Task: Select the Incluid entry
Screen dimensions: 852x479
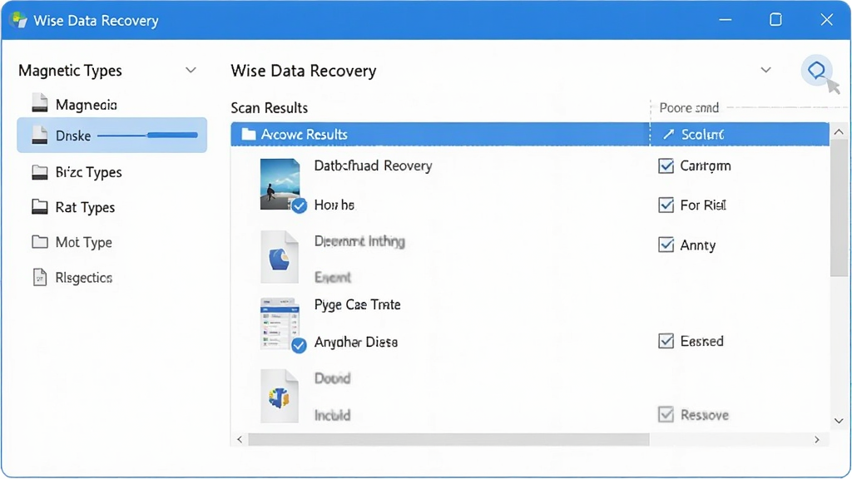Action: (332, 416)
